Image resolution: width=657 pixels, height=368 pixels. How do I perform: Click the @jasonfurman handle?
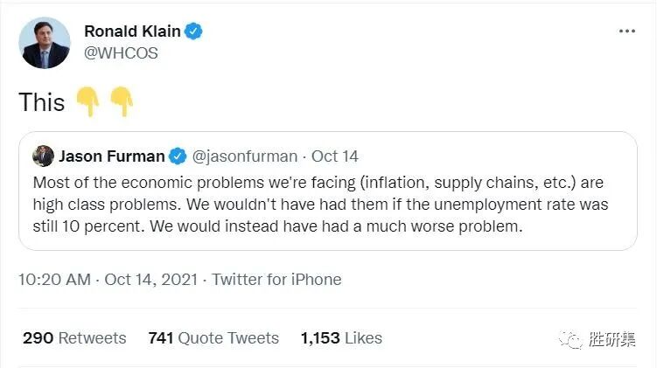click(x=244, y=157)
